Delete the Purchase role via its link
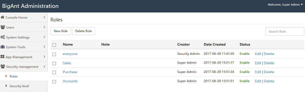 pyautogui.click(x=269, y=72)
